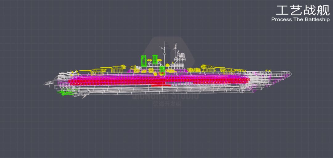333x158 pixels.
Task: Select the green propeller assembly at stern
Action: click(66, 93)
